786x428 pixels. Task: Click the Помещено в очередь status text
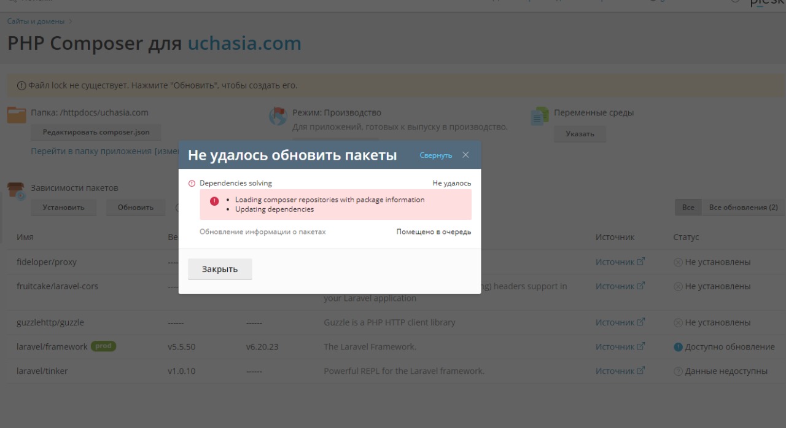click(434, 232)
